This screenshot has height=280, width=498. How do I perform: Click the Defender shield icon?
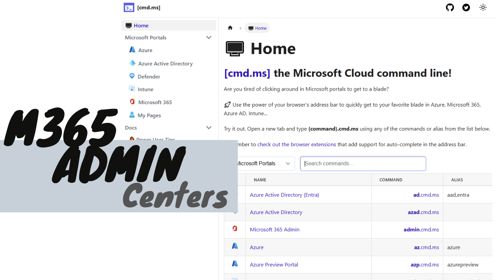coord(132,76)
